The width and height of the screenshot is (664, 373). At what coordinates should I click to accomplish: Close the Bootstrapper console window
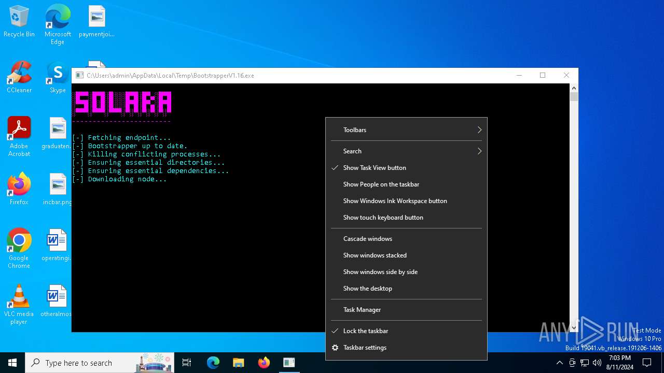[566, 75]
